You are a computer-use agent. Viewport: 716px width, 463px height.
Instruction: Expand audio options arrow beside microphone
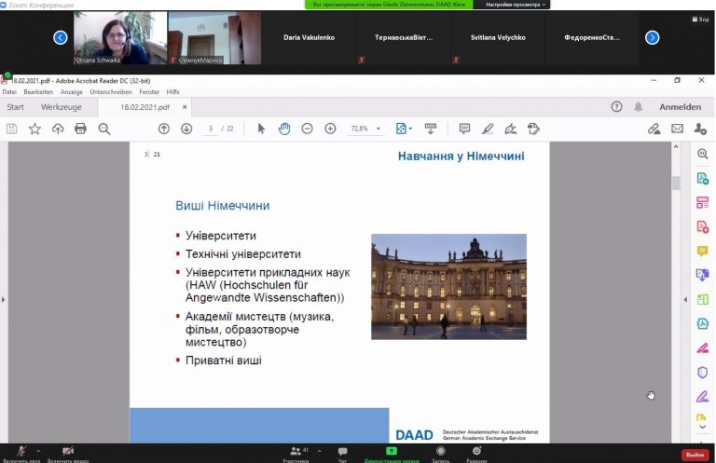coord(38,450)
